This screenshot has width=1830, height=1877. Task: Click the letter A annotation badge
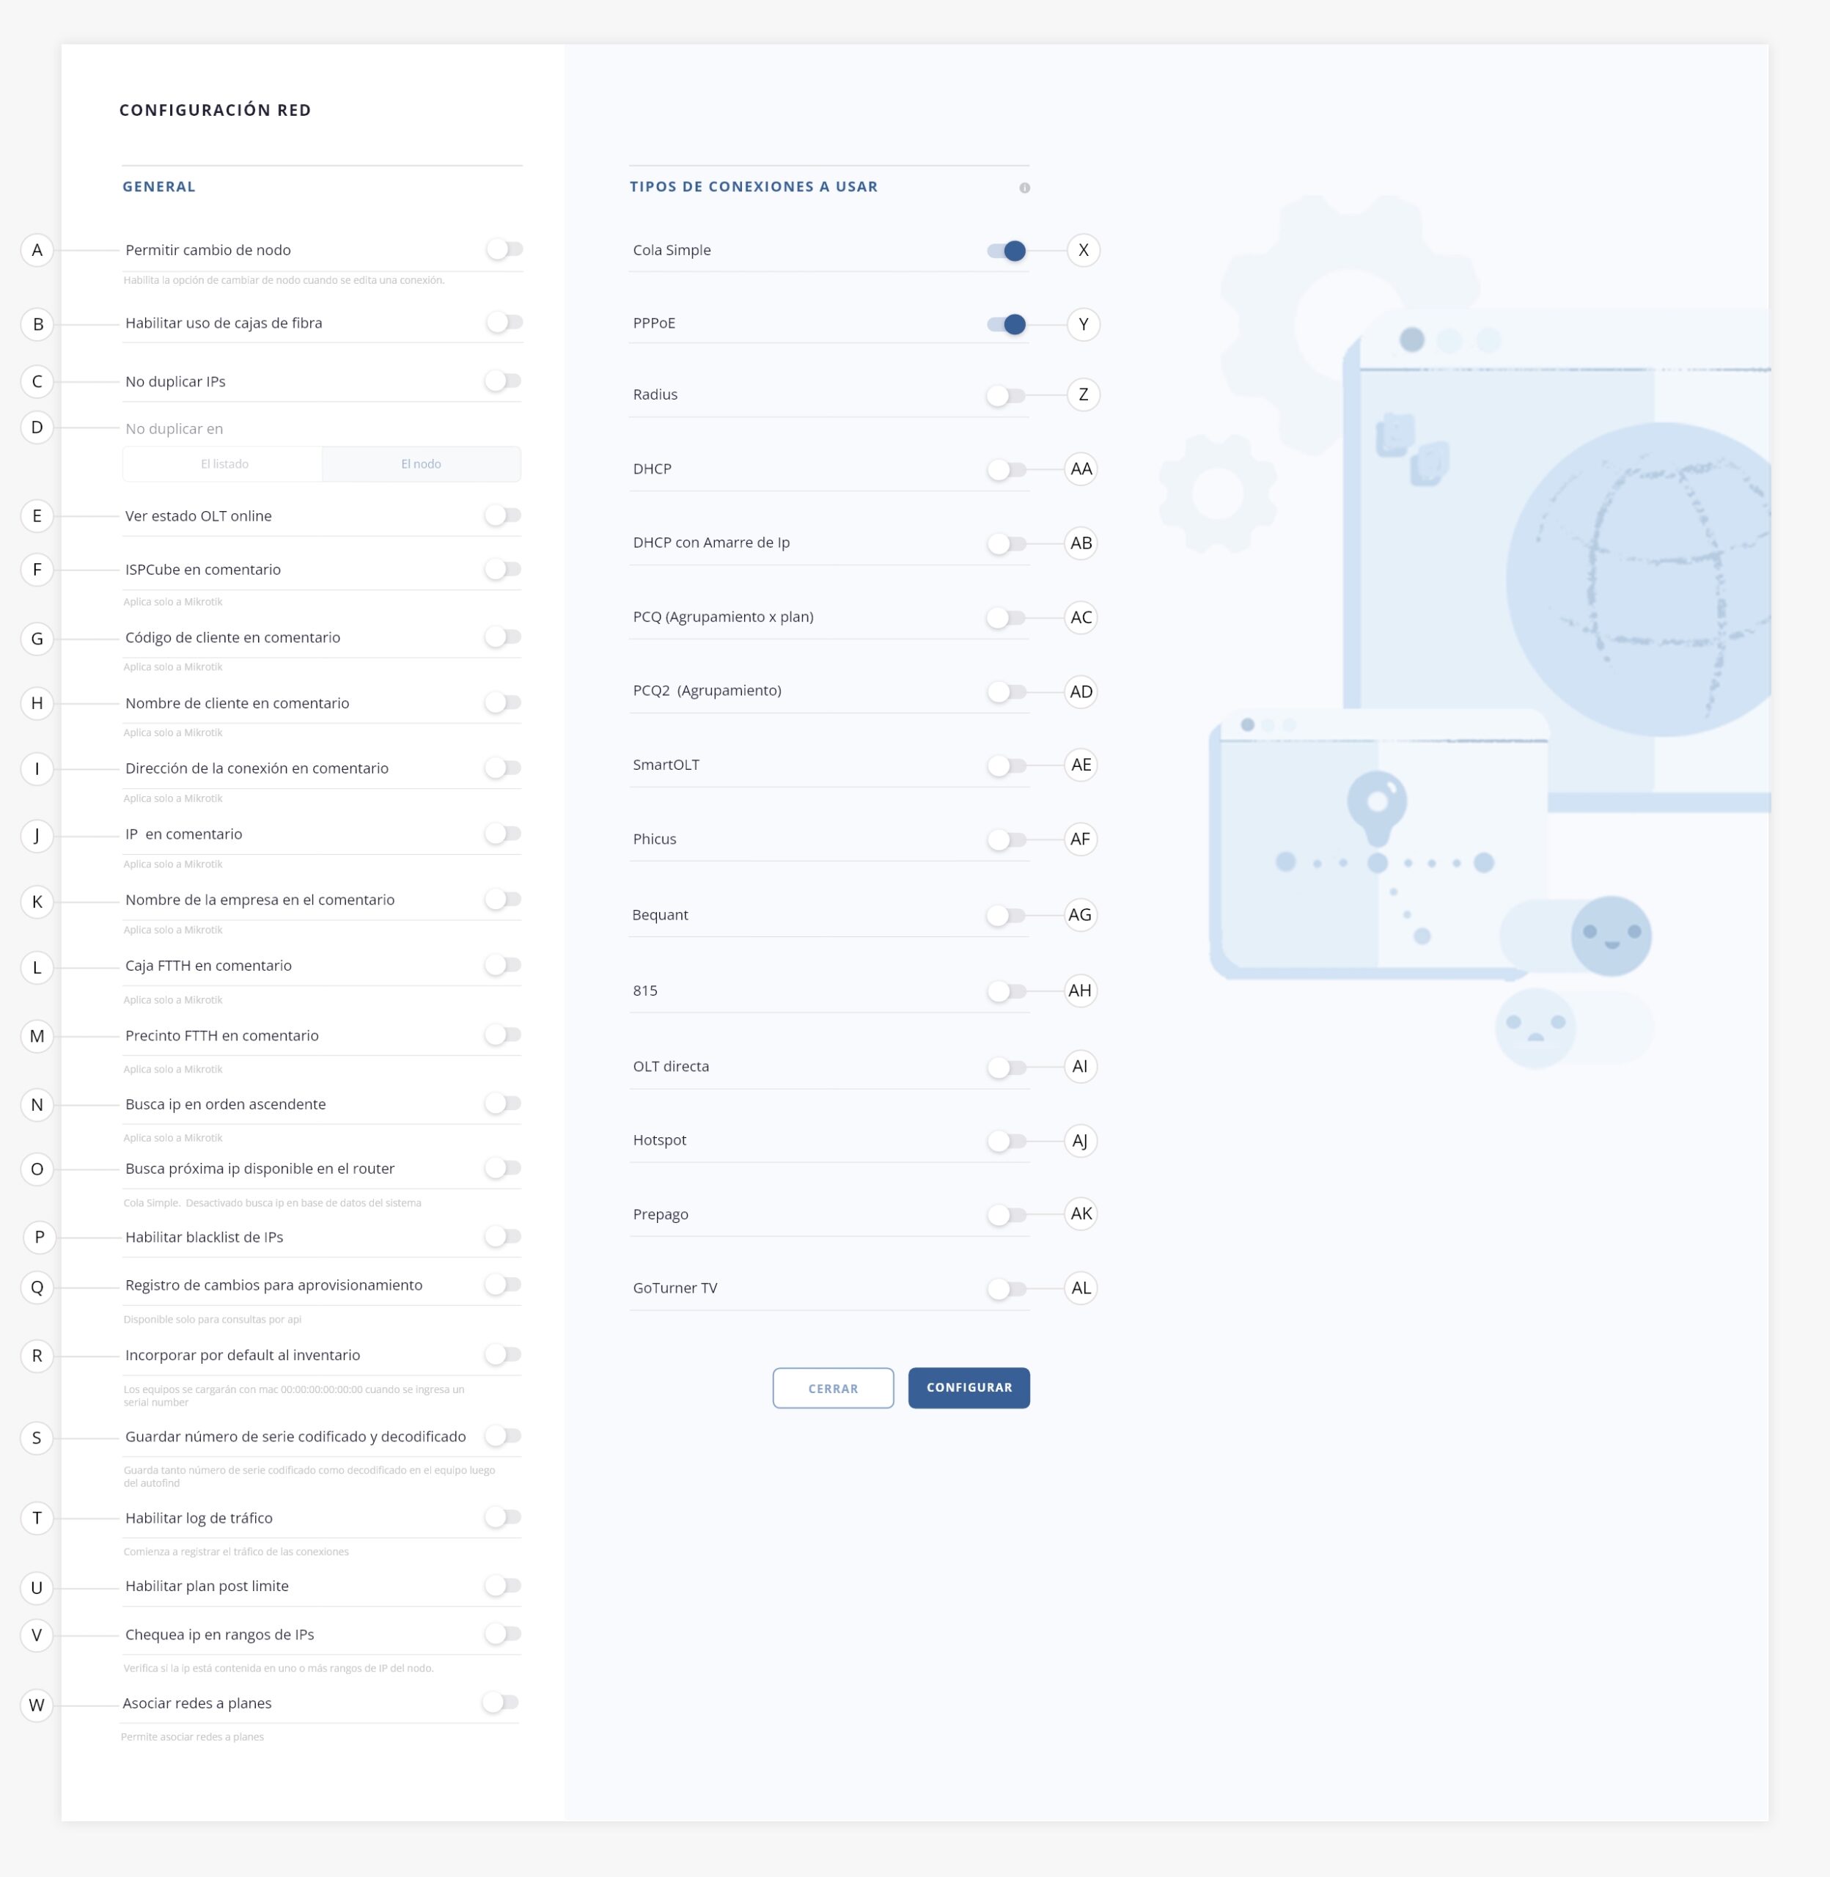[x=37, y=251]
